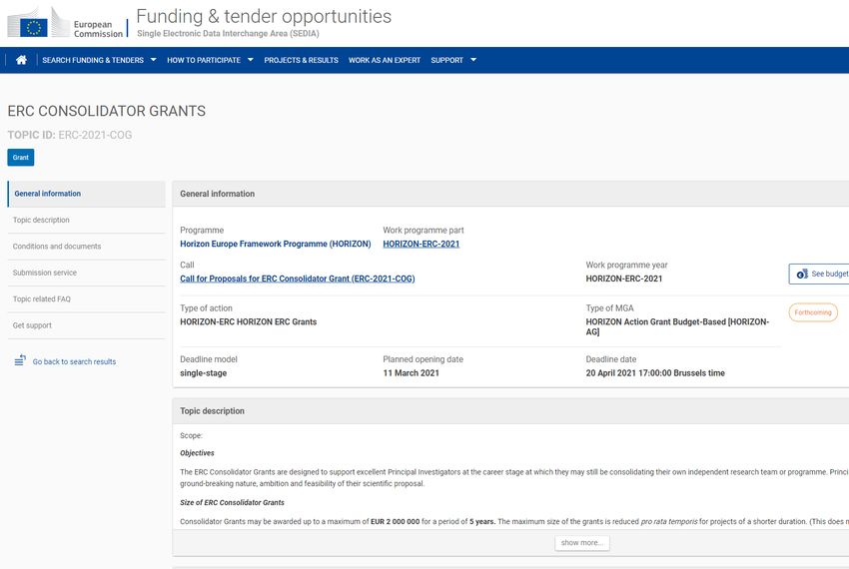Expand the Support menu dropdown arrow
This screenshot has width=849, height=569.
[473, 60]
